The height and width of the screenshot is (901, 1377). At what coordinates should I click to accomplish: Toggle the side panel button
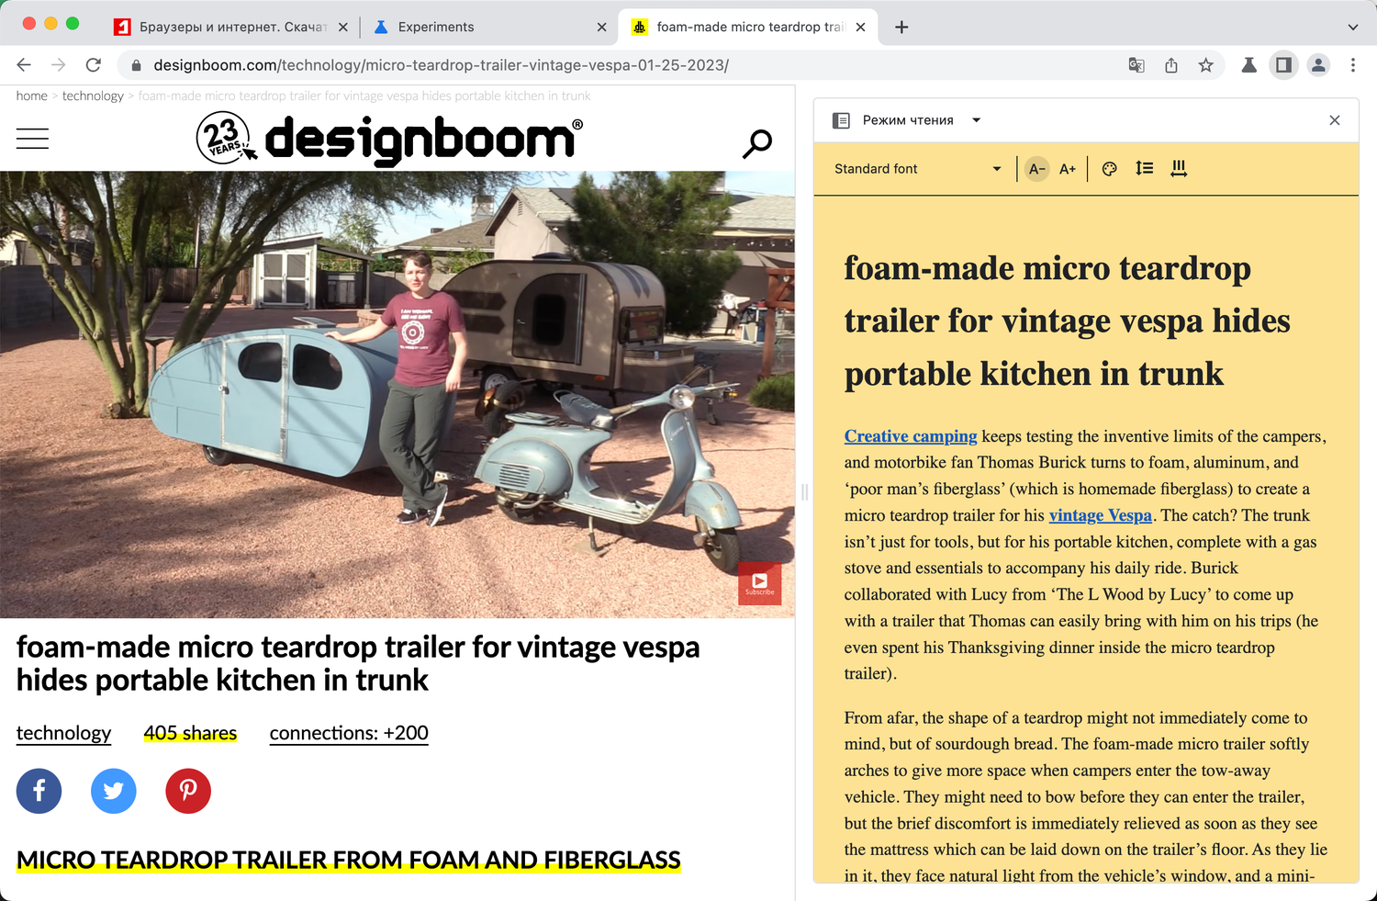(1283, 65)
